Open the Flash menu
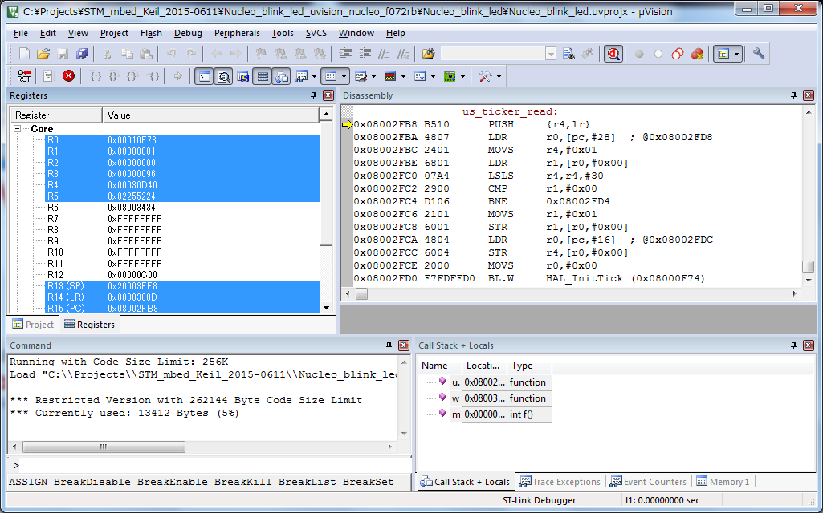Image resolution: width=823 pixels, height=513 pixels. [x=151, y=33]
